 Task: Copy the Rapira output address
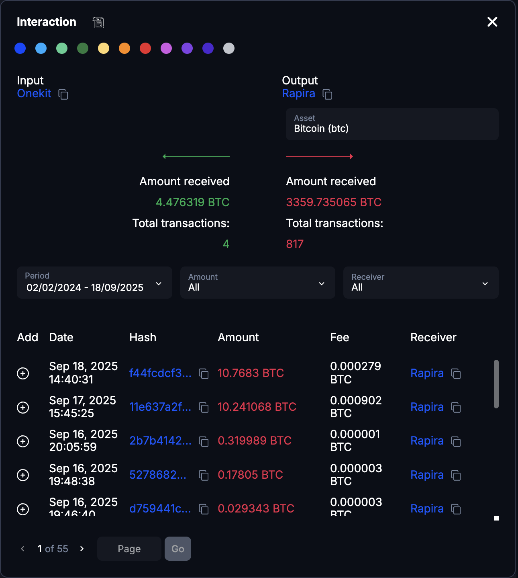pos(328,95)
